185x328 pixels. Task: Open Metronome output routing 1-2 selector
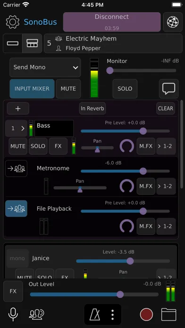tap(166, 186)
